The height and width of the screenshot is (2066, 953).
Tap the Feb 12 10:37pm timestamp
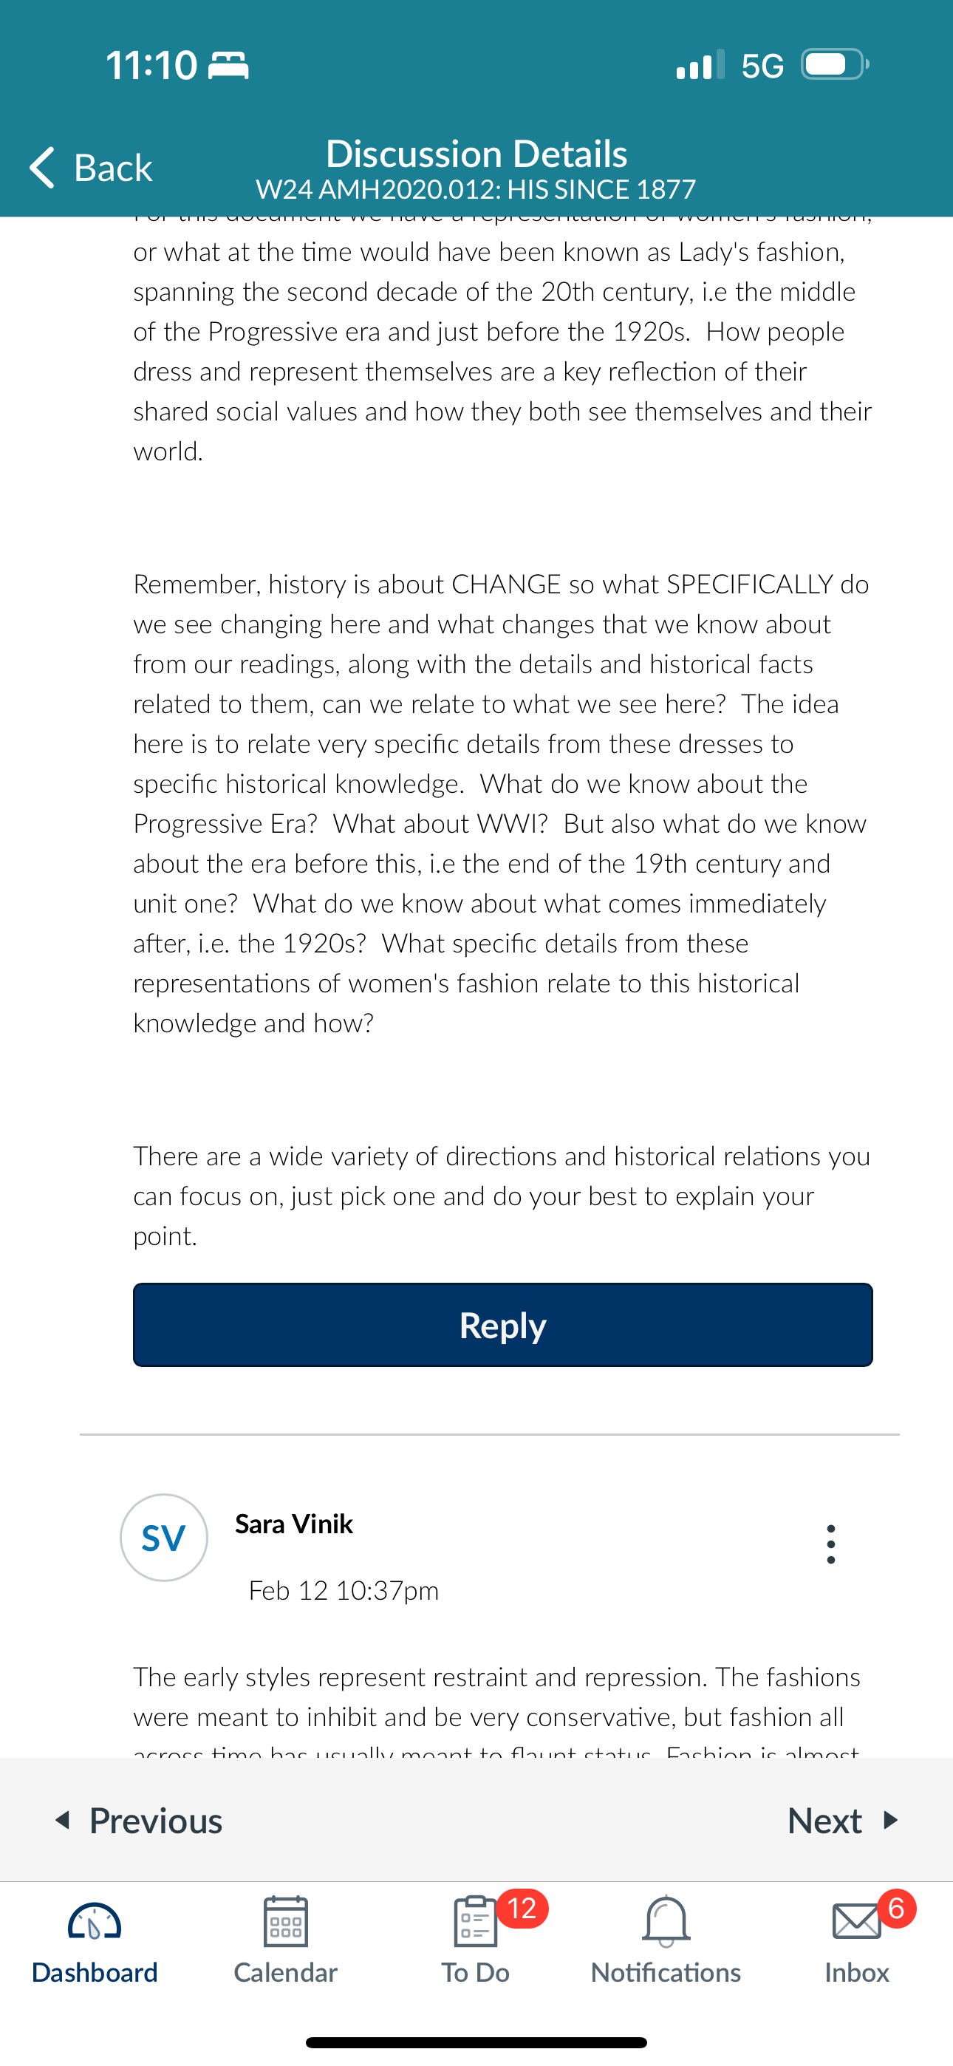344,1590
